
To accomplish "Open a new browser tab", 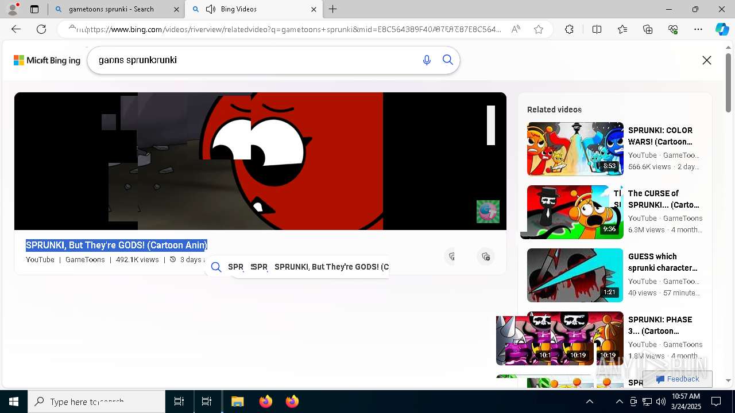I will click(333, 9).
